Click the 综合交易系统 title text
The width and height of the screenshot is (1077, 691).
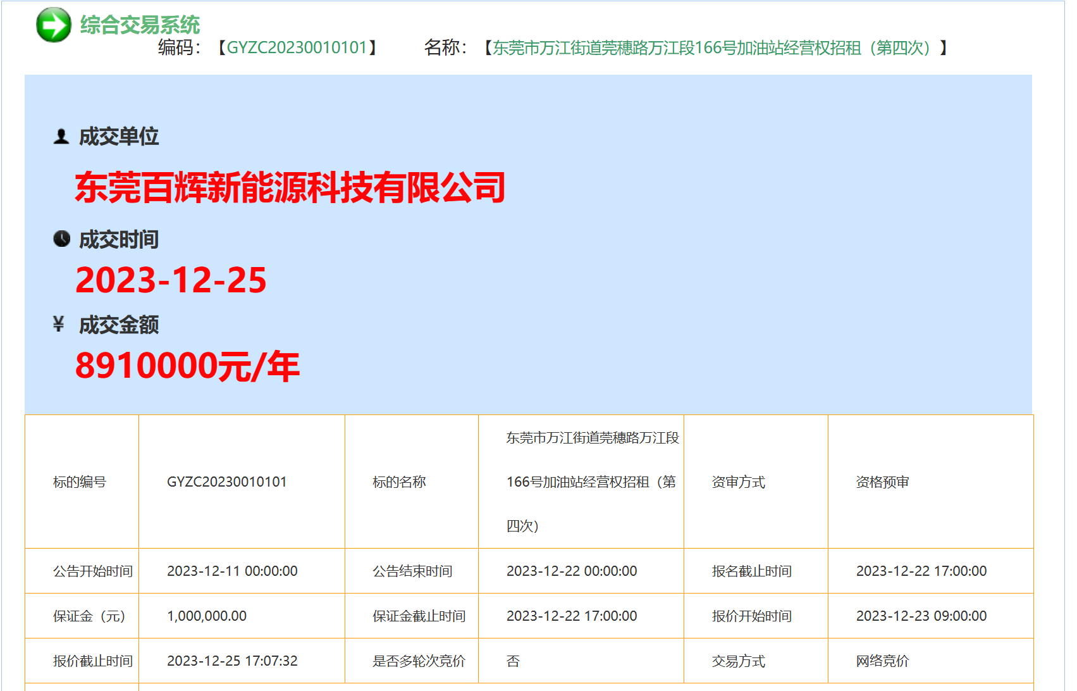point(140,25)
